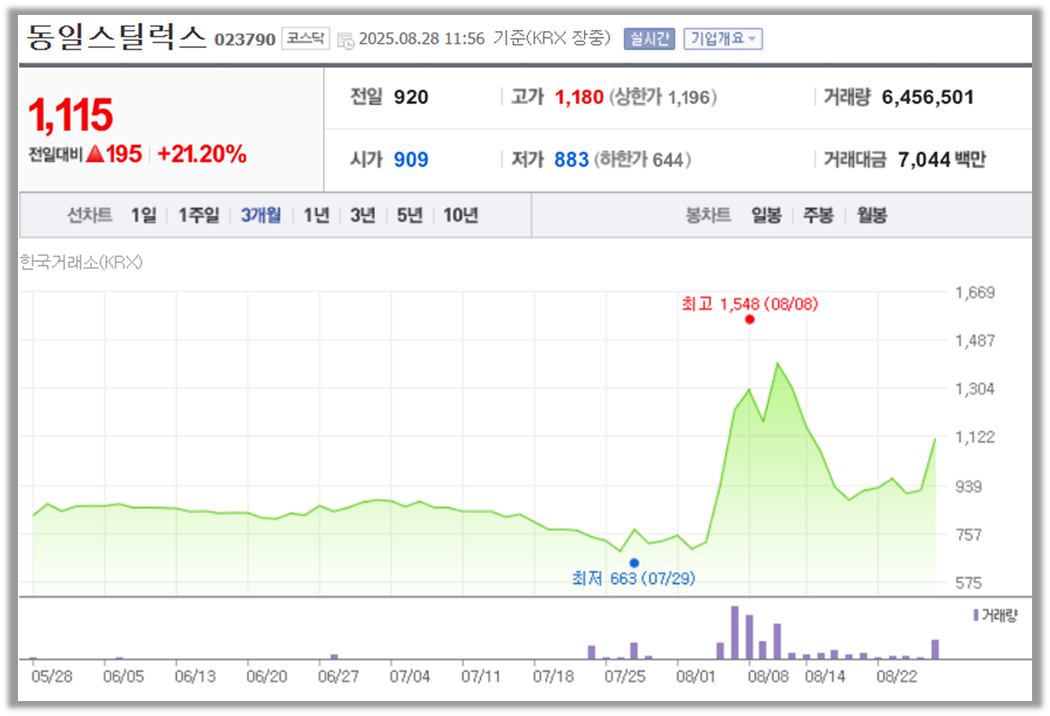Image resolution: width=1050 pixels, height=716 pixels.
Task: Select the 10년 line chart tab
Action: (x=460, y=215)
